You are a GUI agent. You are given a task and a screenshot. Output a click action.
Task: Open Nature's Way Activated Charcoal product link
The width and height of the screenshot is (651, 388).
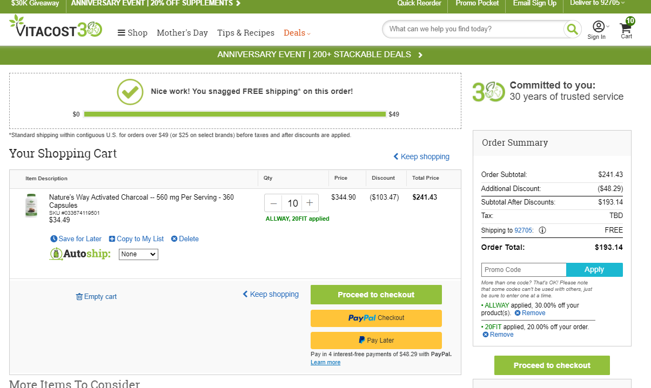[x=142, y=201]
